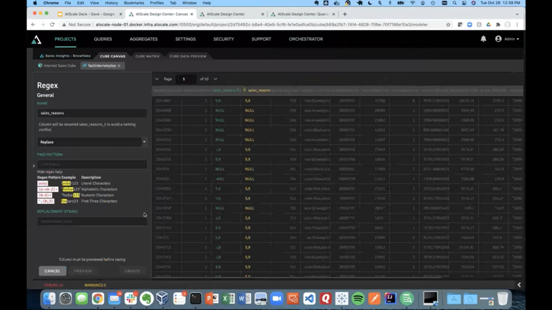552x310 pixels.
Task: Open the notifications bell
Action: [x=484, y=39]
